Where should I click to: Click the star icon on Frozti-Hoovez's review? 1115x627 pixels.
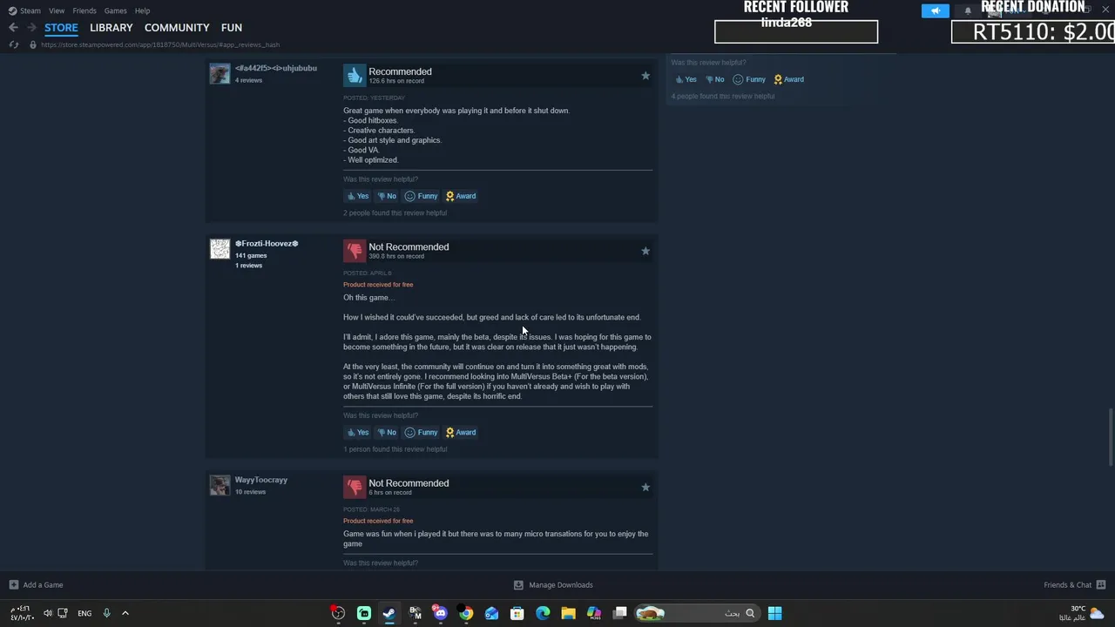(x=645, y=251)
